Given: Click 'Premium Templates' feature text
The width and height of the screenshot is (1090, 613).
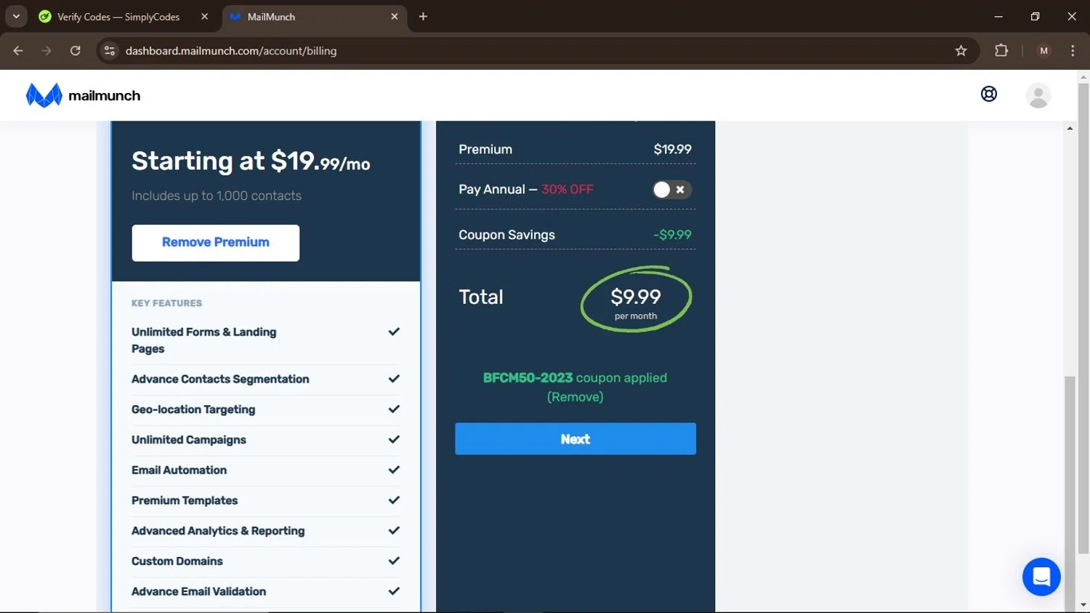Looking at the screenshot, I should pos(185,500).
